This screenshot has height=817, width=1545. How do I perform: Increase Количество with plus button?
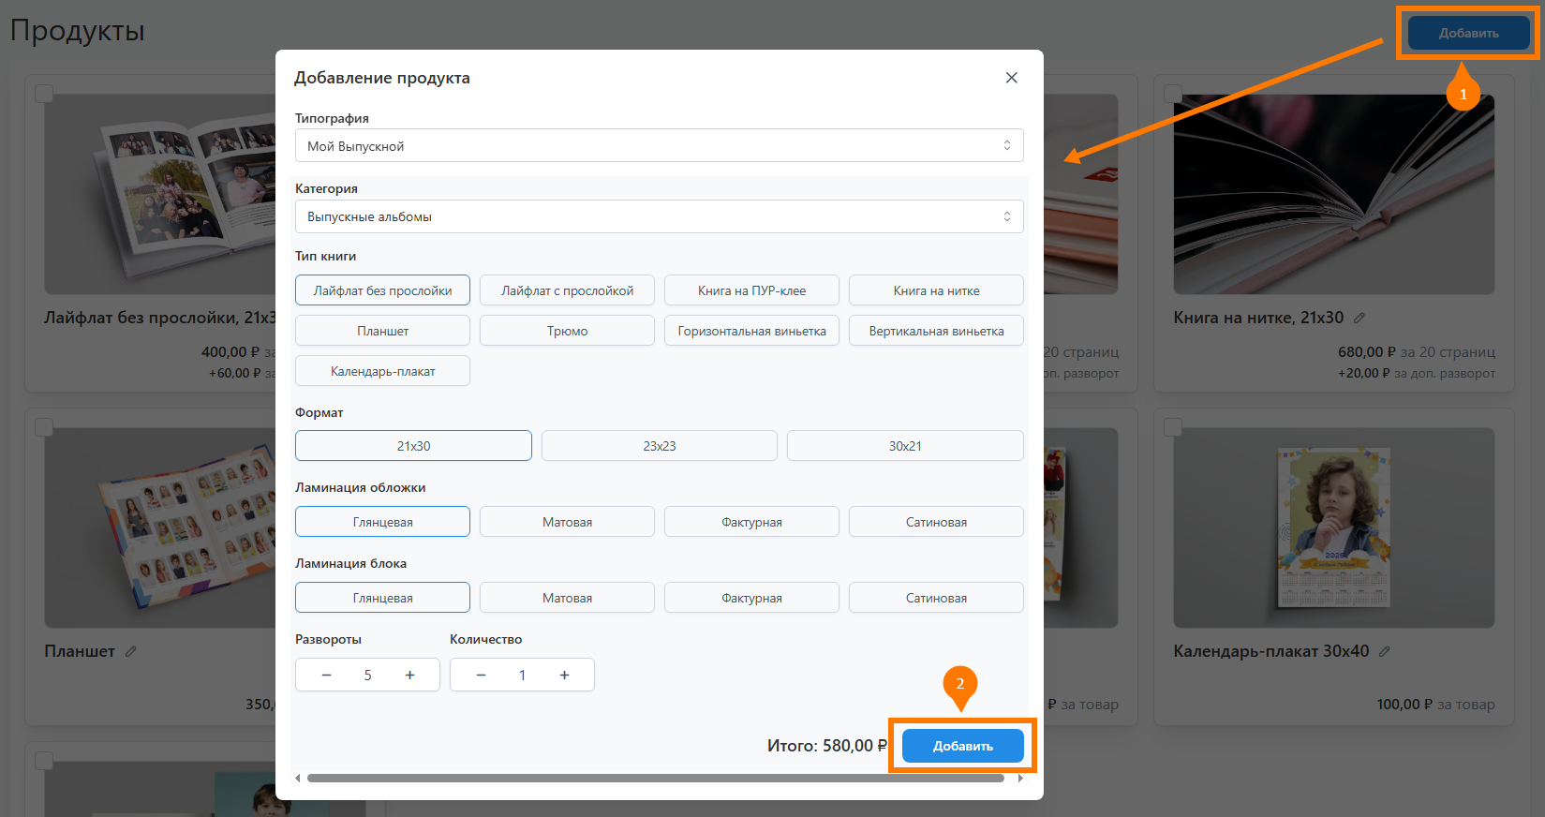point(564,676)
